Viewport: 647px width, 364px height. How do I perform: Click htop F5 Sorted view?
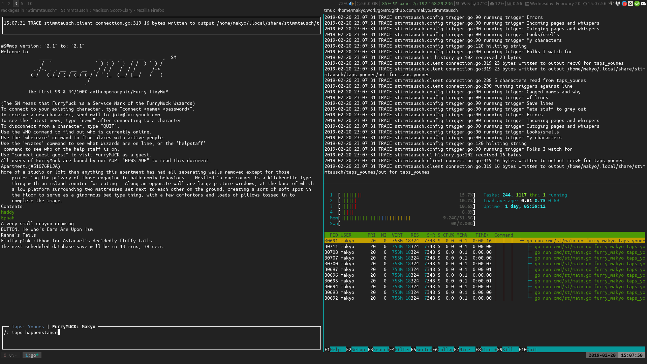click(x=421, y=350)
